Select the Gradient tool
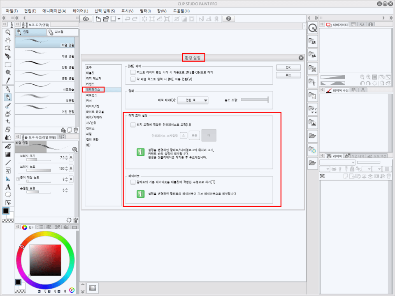The width and height of the screenshot is (395, 296). 8,154
